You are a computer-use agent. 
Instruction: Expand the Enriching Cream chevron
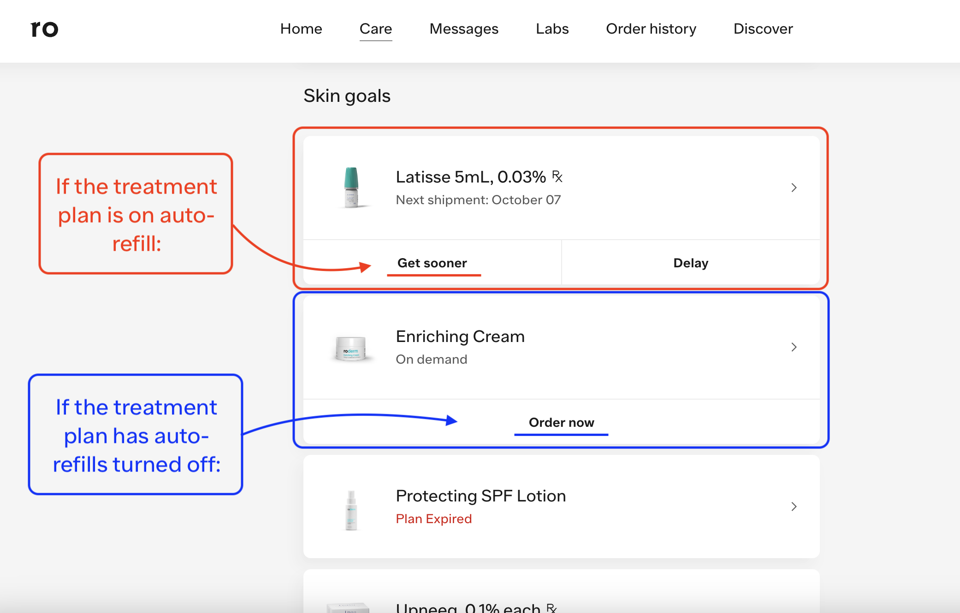pos(794,347)
